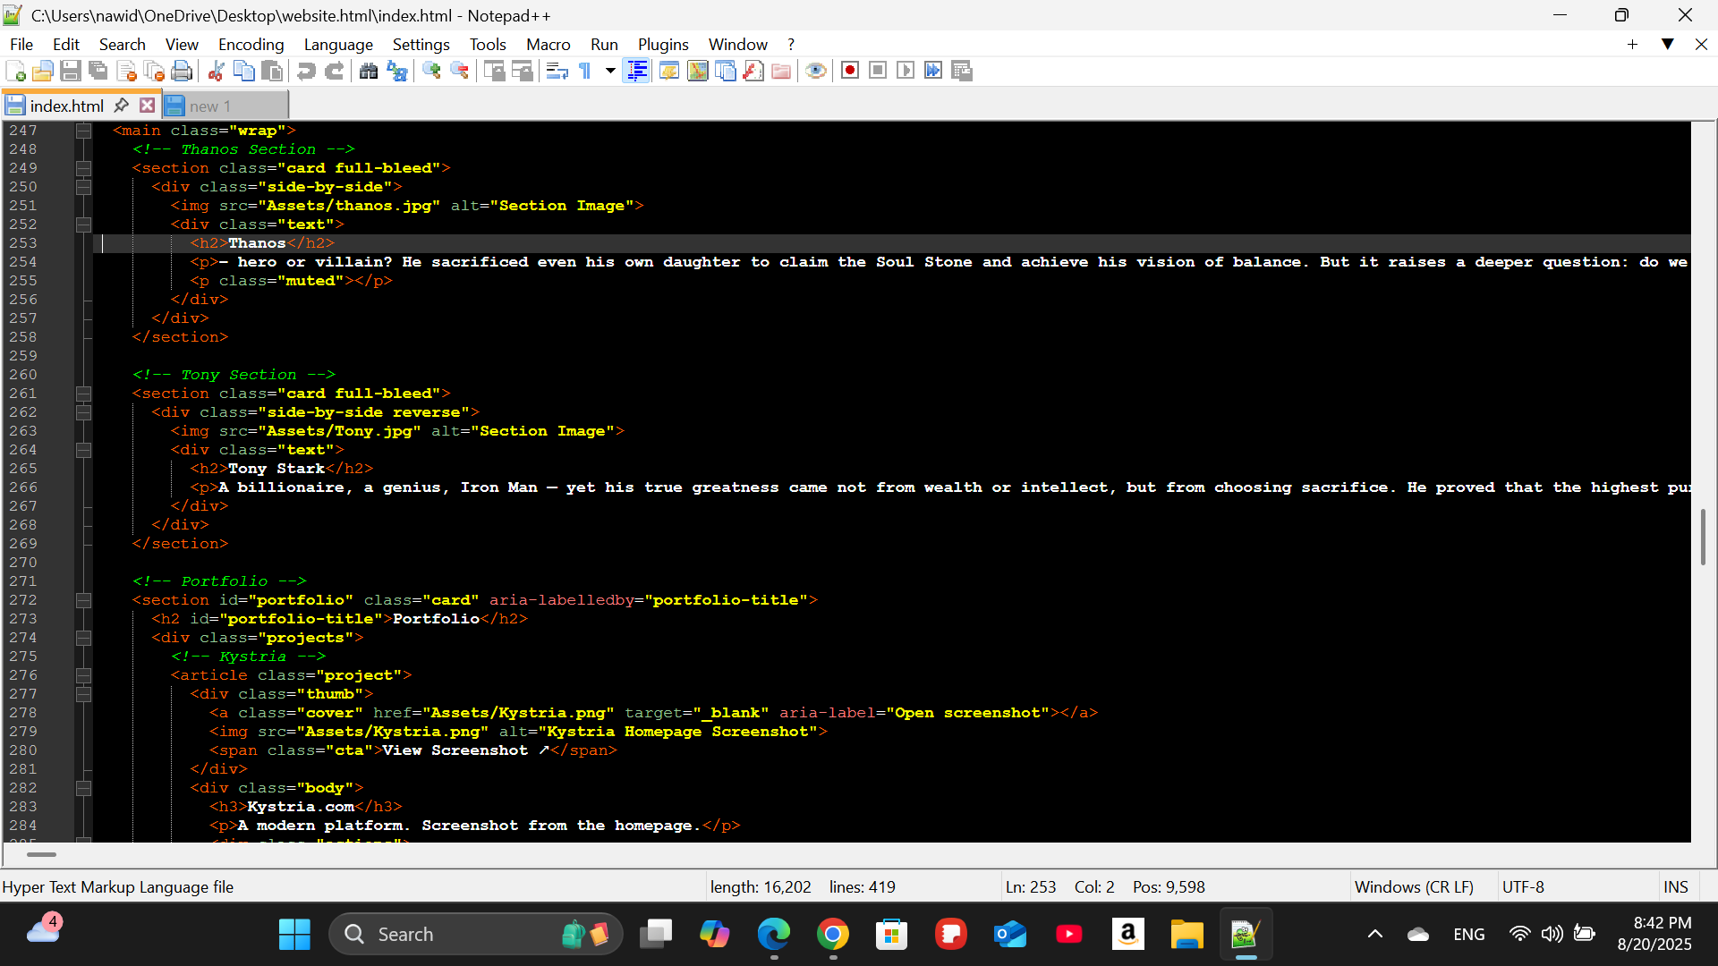Toggle the pin on index.html tab
This screenshot has width=1718, height=966.
point(122,106)
